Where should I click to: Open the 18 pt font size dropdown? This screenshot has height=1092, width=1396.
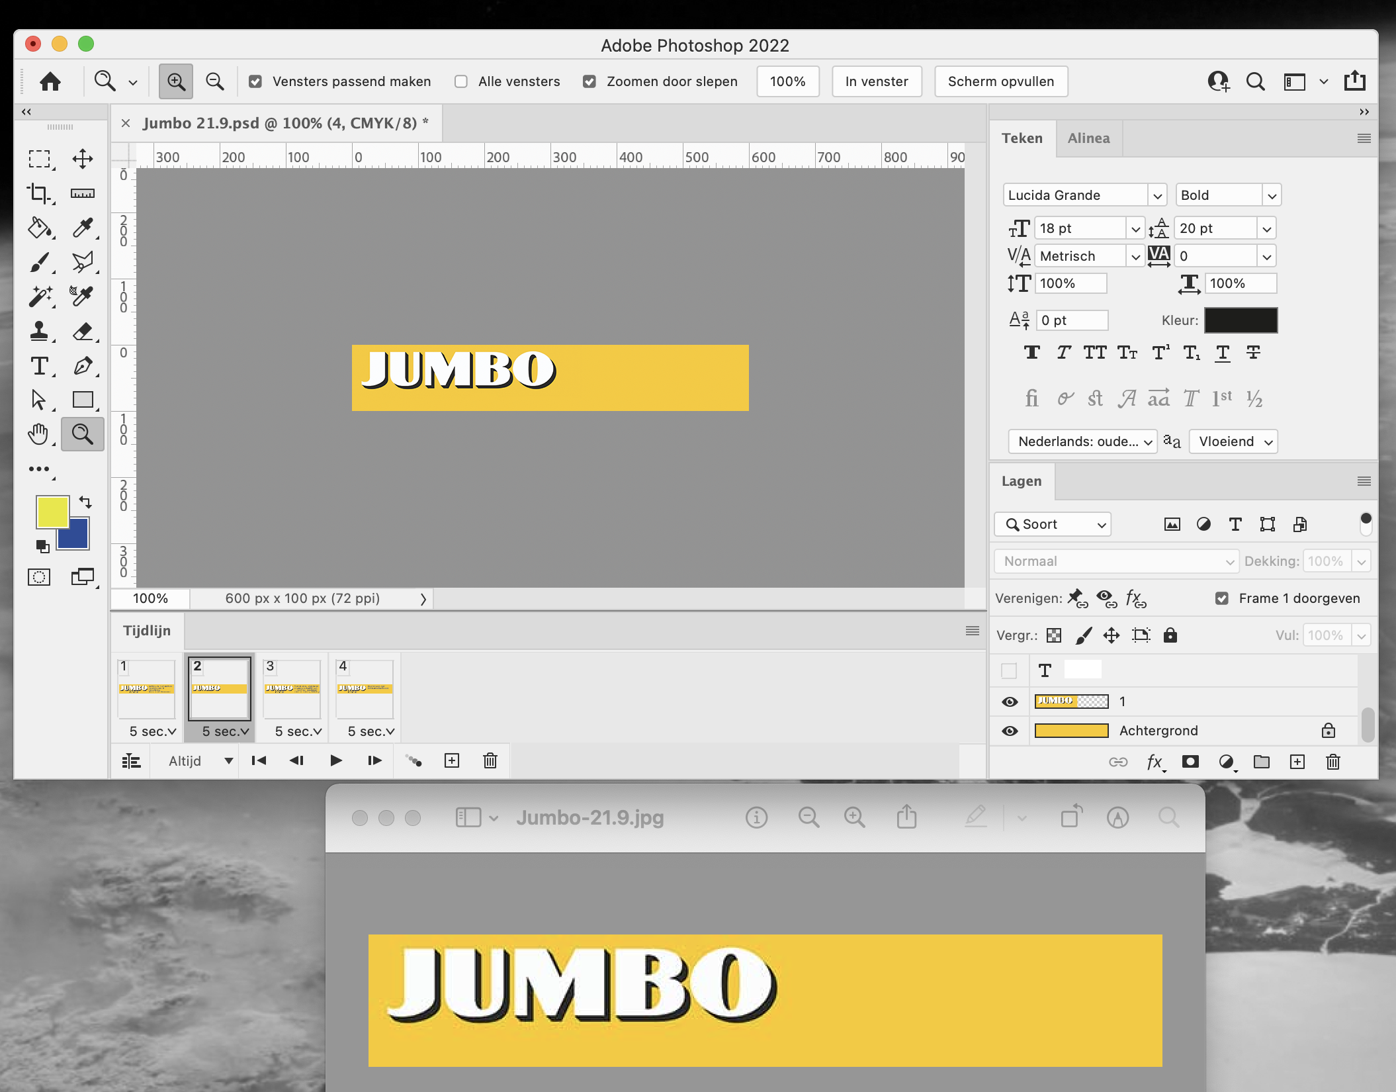pos(1135,228)
